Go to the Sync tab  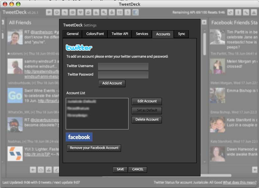182,34
